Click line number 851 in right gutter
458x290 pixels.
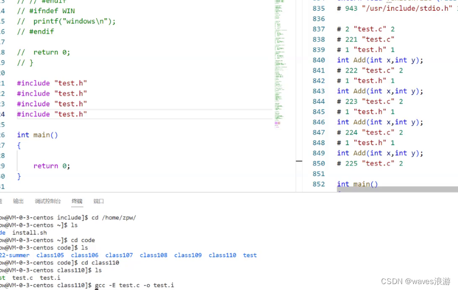point(319,174)
